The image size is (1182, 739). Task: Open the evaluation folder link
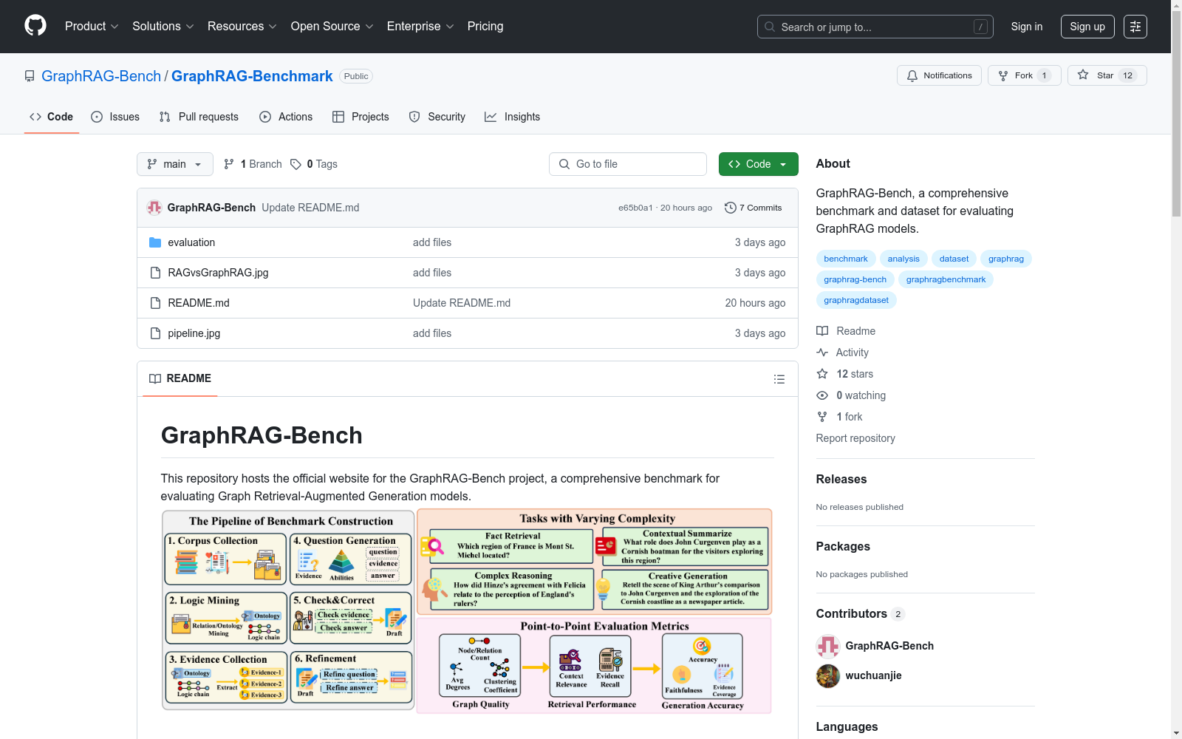[x=191, y=242]
